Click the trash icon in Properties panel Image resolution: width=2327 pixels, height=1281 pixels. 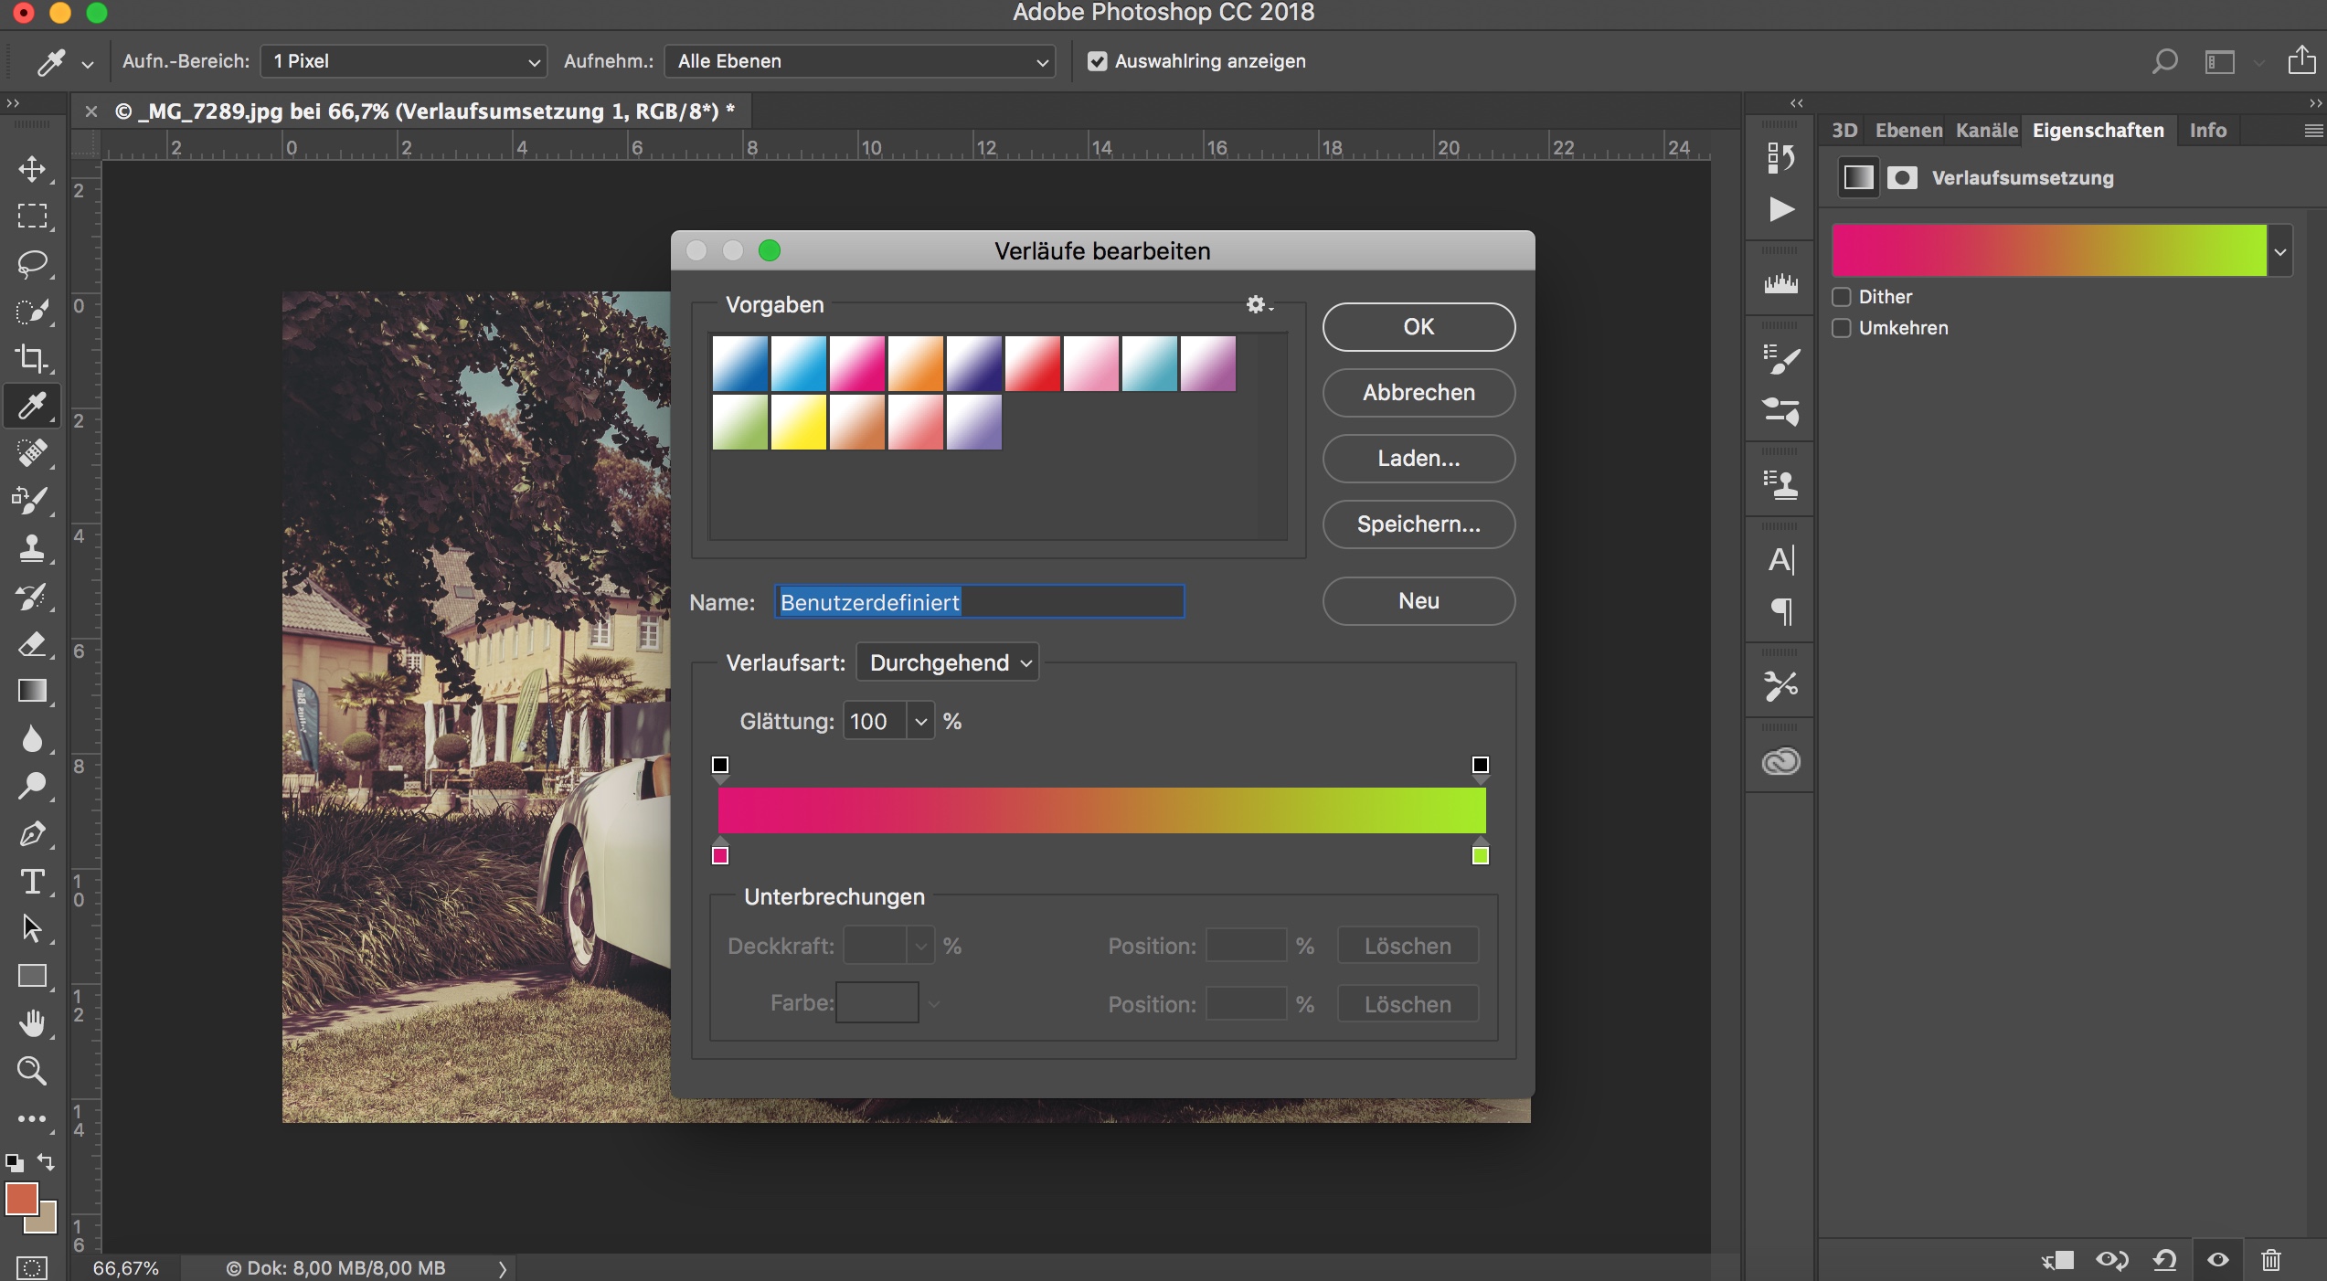[2270, 1261]
